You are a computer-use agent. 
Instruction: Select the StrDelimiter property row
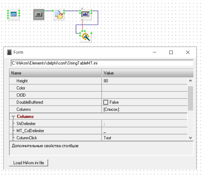click(57, 123)
